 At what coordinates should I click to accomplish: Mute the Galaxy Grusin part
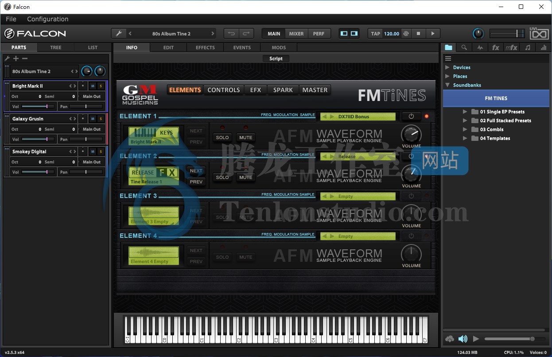pos(93,119)
